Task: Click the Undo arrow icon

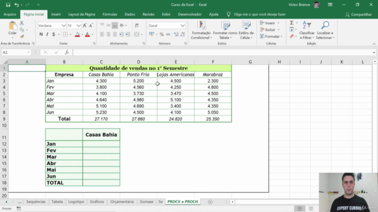Action: tap(17, 5)
